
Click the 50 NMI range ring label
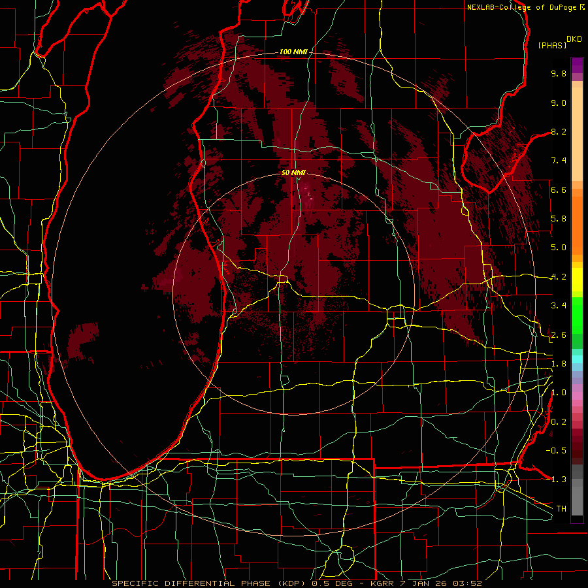tap(293, 173)
